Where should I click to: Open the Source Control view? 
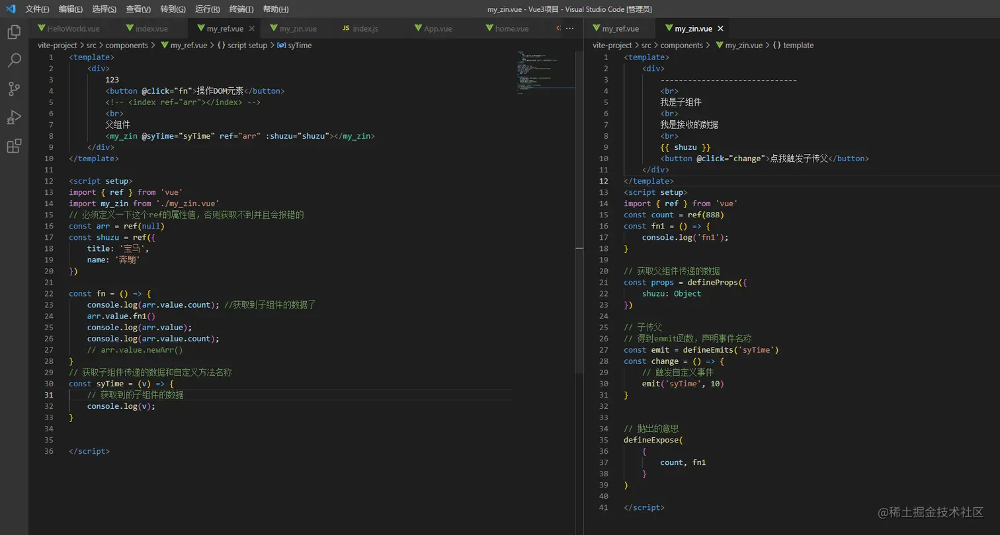pyautogui.click(x=14, y=89)
